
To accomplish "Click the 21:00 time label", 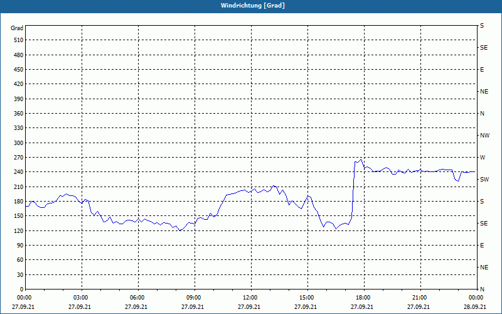I will tap(420, 298).
